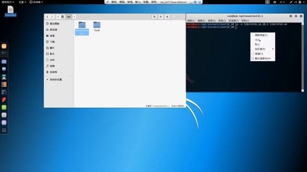Image resolution: width=307 pixels, height=172 pixels.
Task: Open the Files folder icon in dock
Action: (4, 62)
